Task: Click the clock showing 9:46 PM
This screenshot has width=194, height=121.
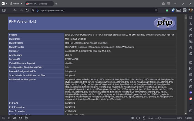Action: 188,118
